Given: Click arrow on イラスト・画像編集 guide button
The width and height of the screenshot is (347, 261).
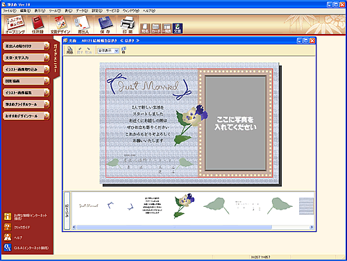Looking at the screenshot, I should click(46, 92).
